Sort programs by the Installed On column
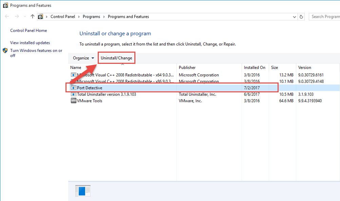The height and width of the screenshot is (201, 340). click(x=255, y=67)
